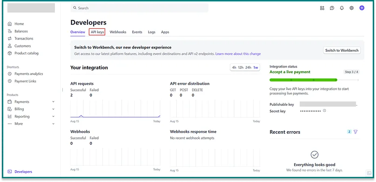The width and height of the screenshot is (376, 182).
Task: Open the terminal icon at bottom right corner
Action: point(369,173)
